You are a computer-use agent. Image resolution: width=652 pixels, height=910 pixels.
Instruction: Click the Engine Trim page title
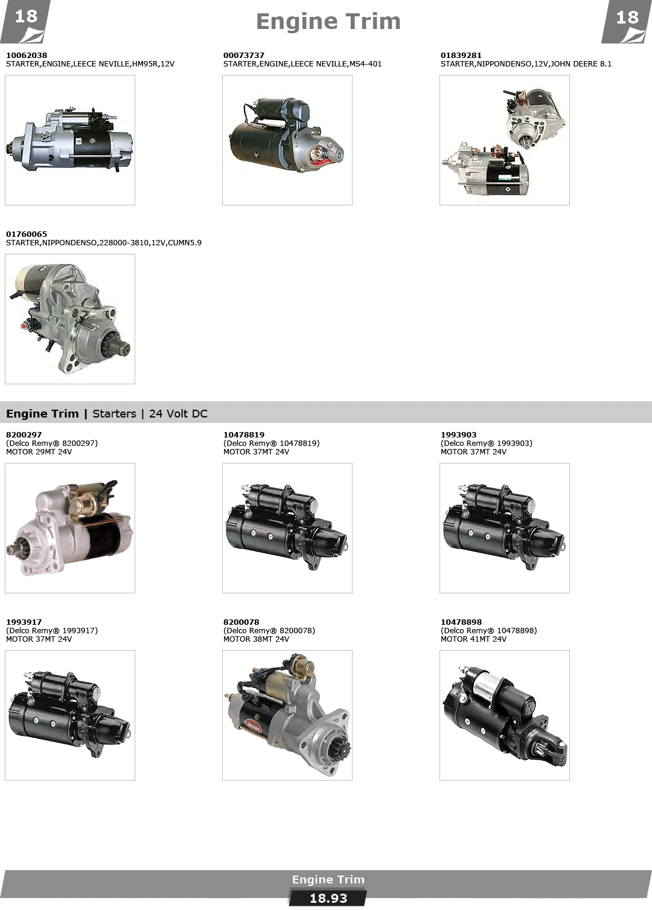[x=328, y=22]
